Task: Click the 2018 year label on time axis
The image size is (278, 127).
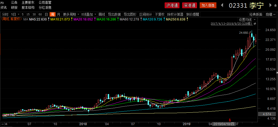Action: [83, 124]
